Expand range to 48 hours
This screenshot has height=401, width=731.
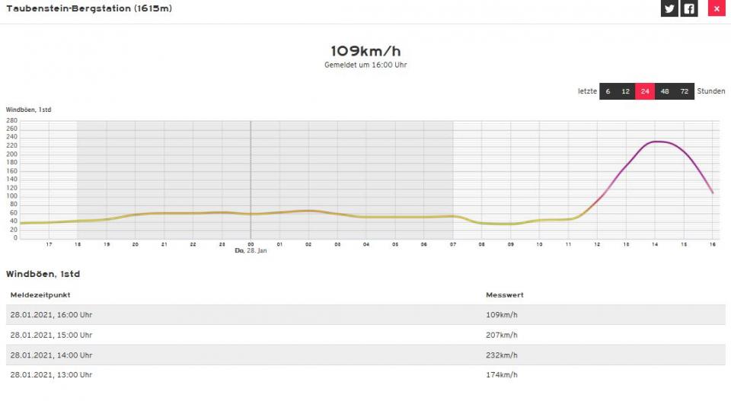click(x=665, y=91)
